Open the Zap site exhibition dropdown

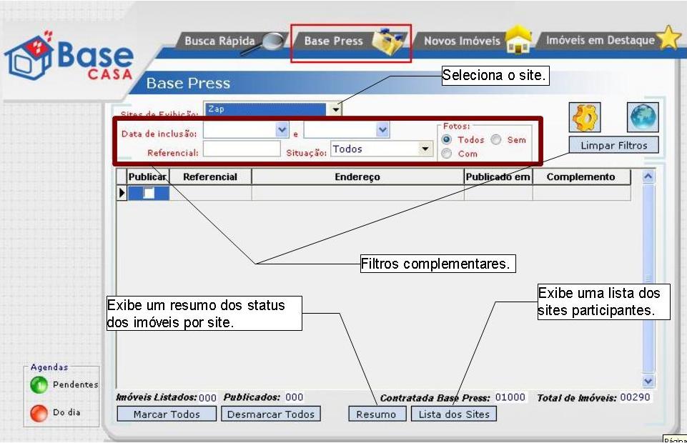coord(335,109)
